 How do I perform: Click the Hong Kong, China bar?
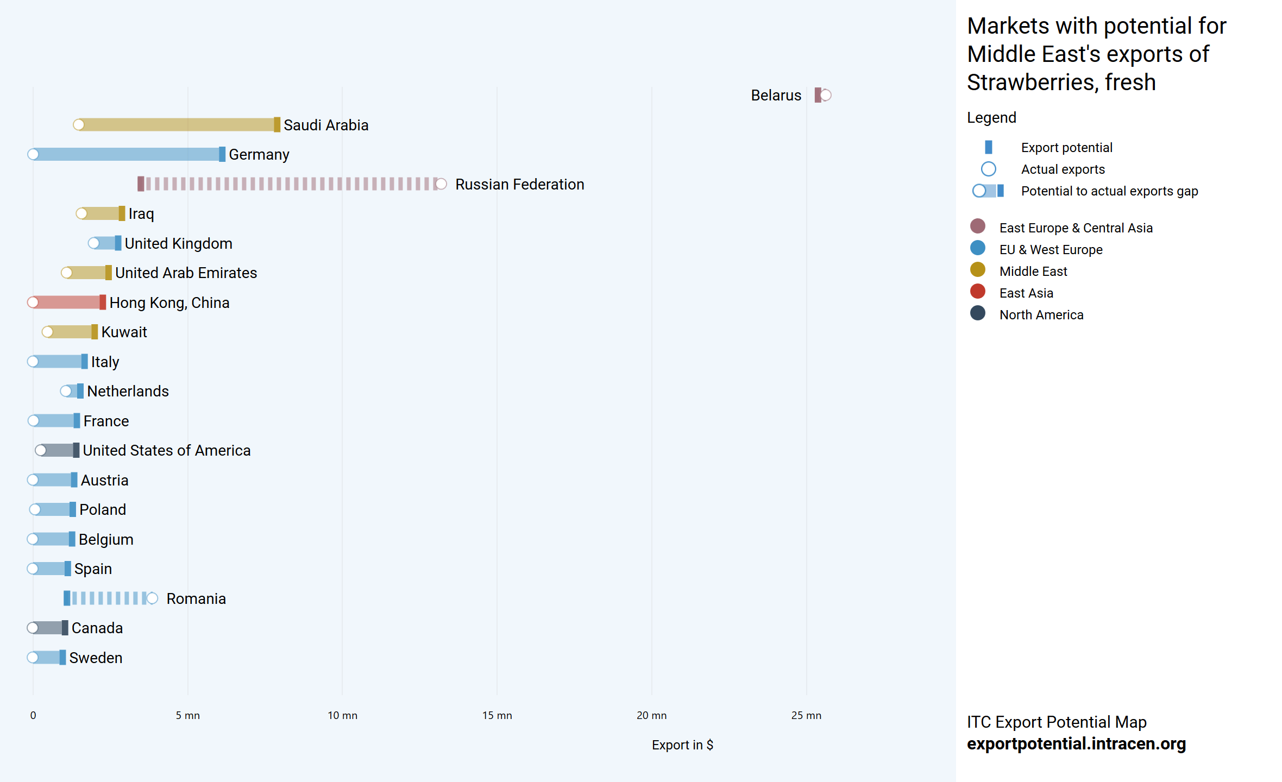tap(68, 302)
